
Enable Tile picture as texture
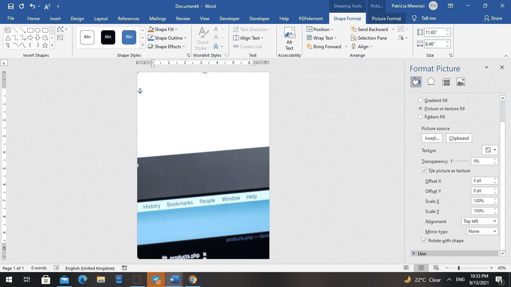click(x=424, y=170)
